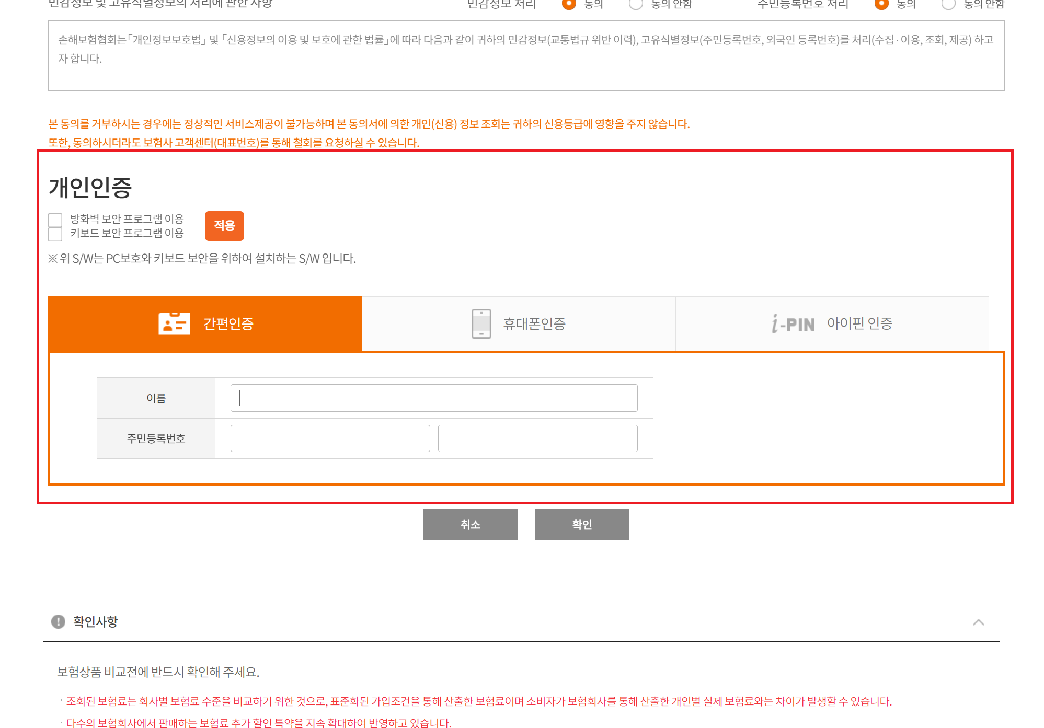Check 키보드 보안 프로그램 이용 checkbox
The image size is (1044, 728).
pos(55,234)
